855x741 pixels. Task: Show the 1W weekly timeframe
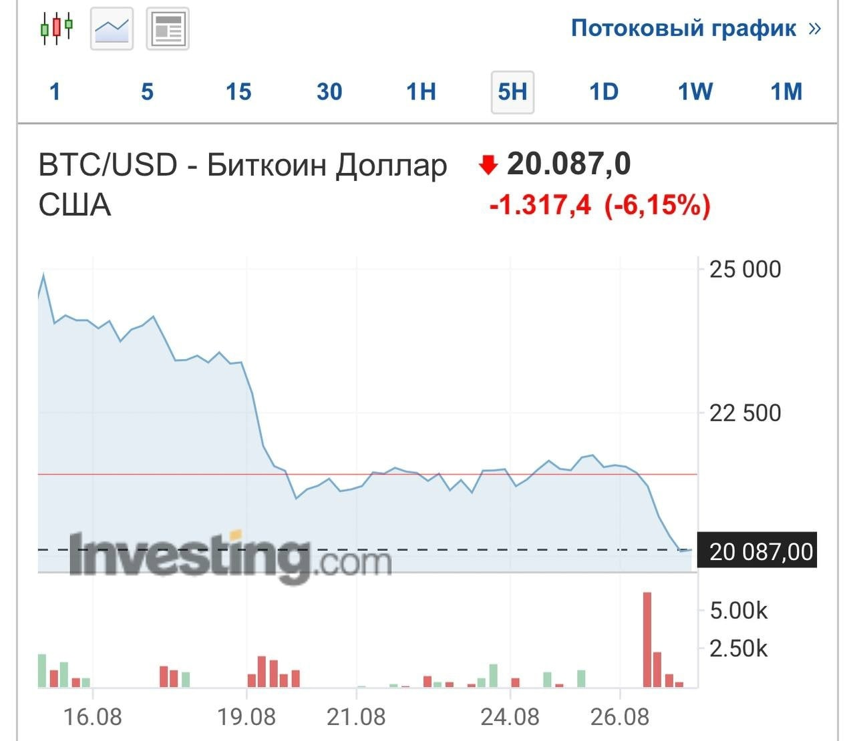click(695, 91)
